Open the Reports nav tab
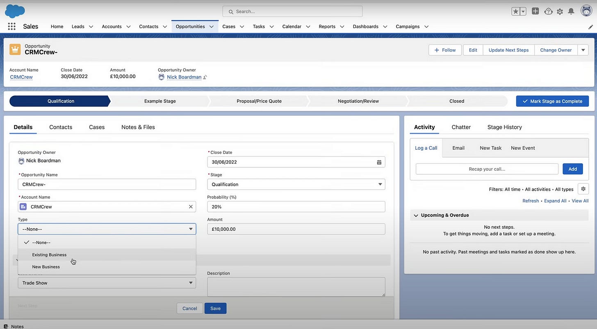Viewport: 597px width, 329px height. pyautogui.click(x=327, y=27)
